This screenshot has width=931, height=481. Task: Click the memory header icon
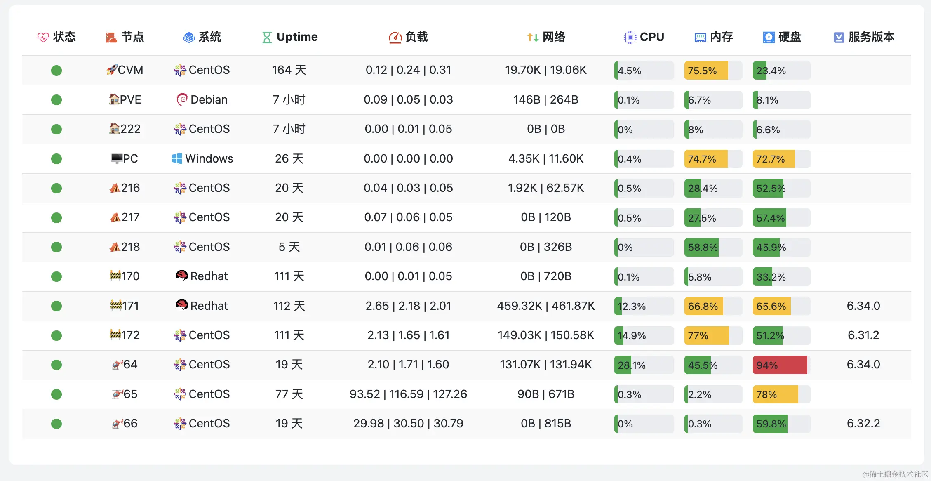(x=700, y=38)
